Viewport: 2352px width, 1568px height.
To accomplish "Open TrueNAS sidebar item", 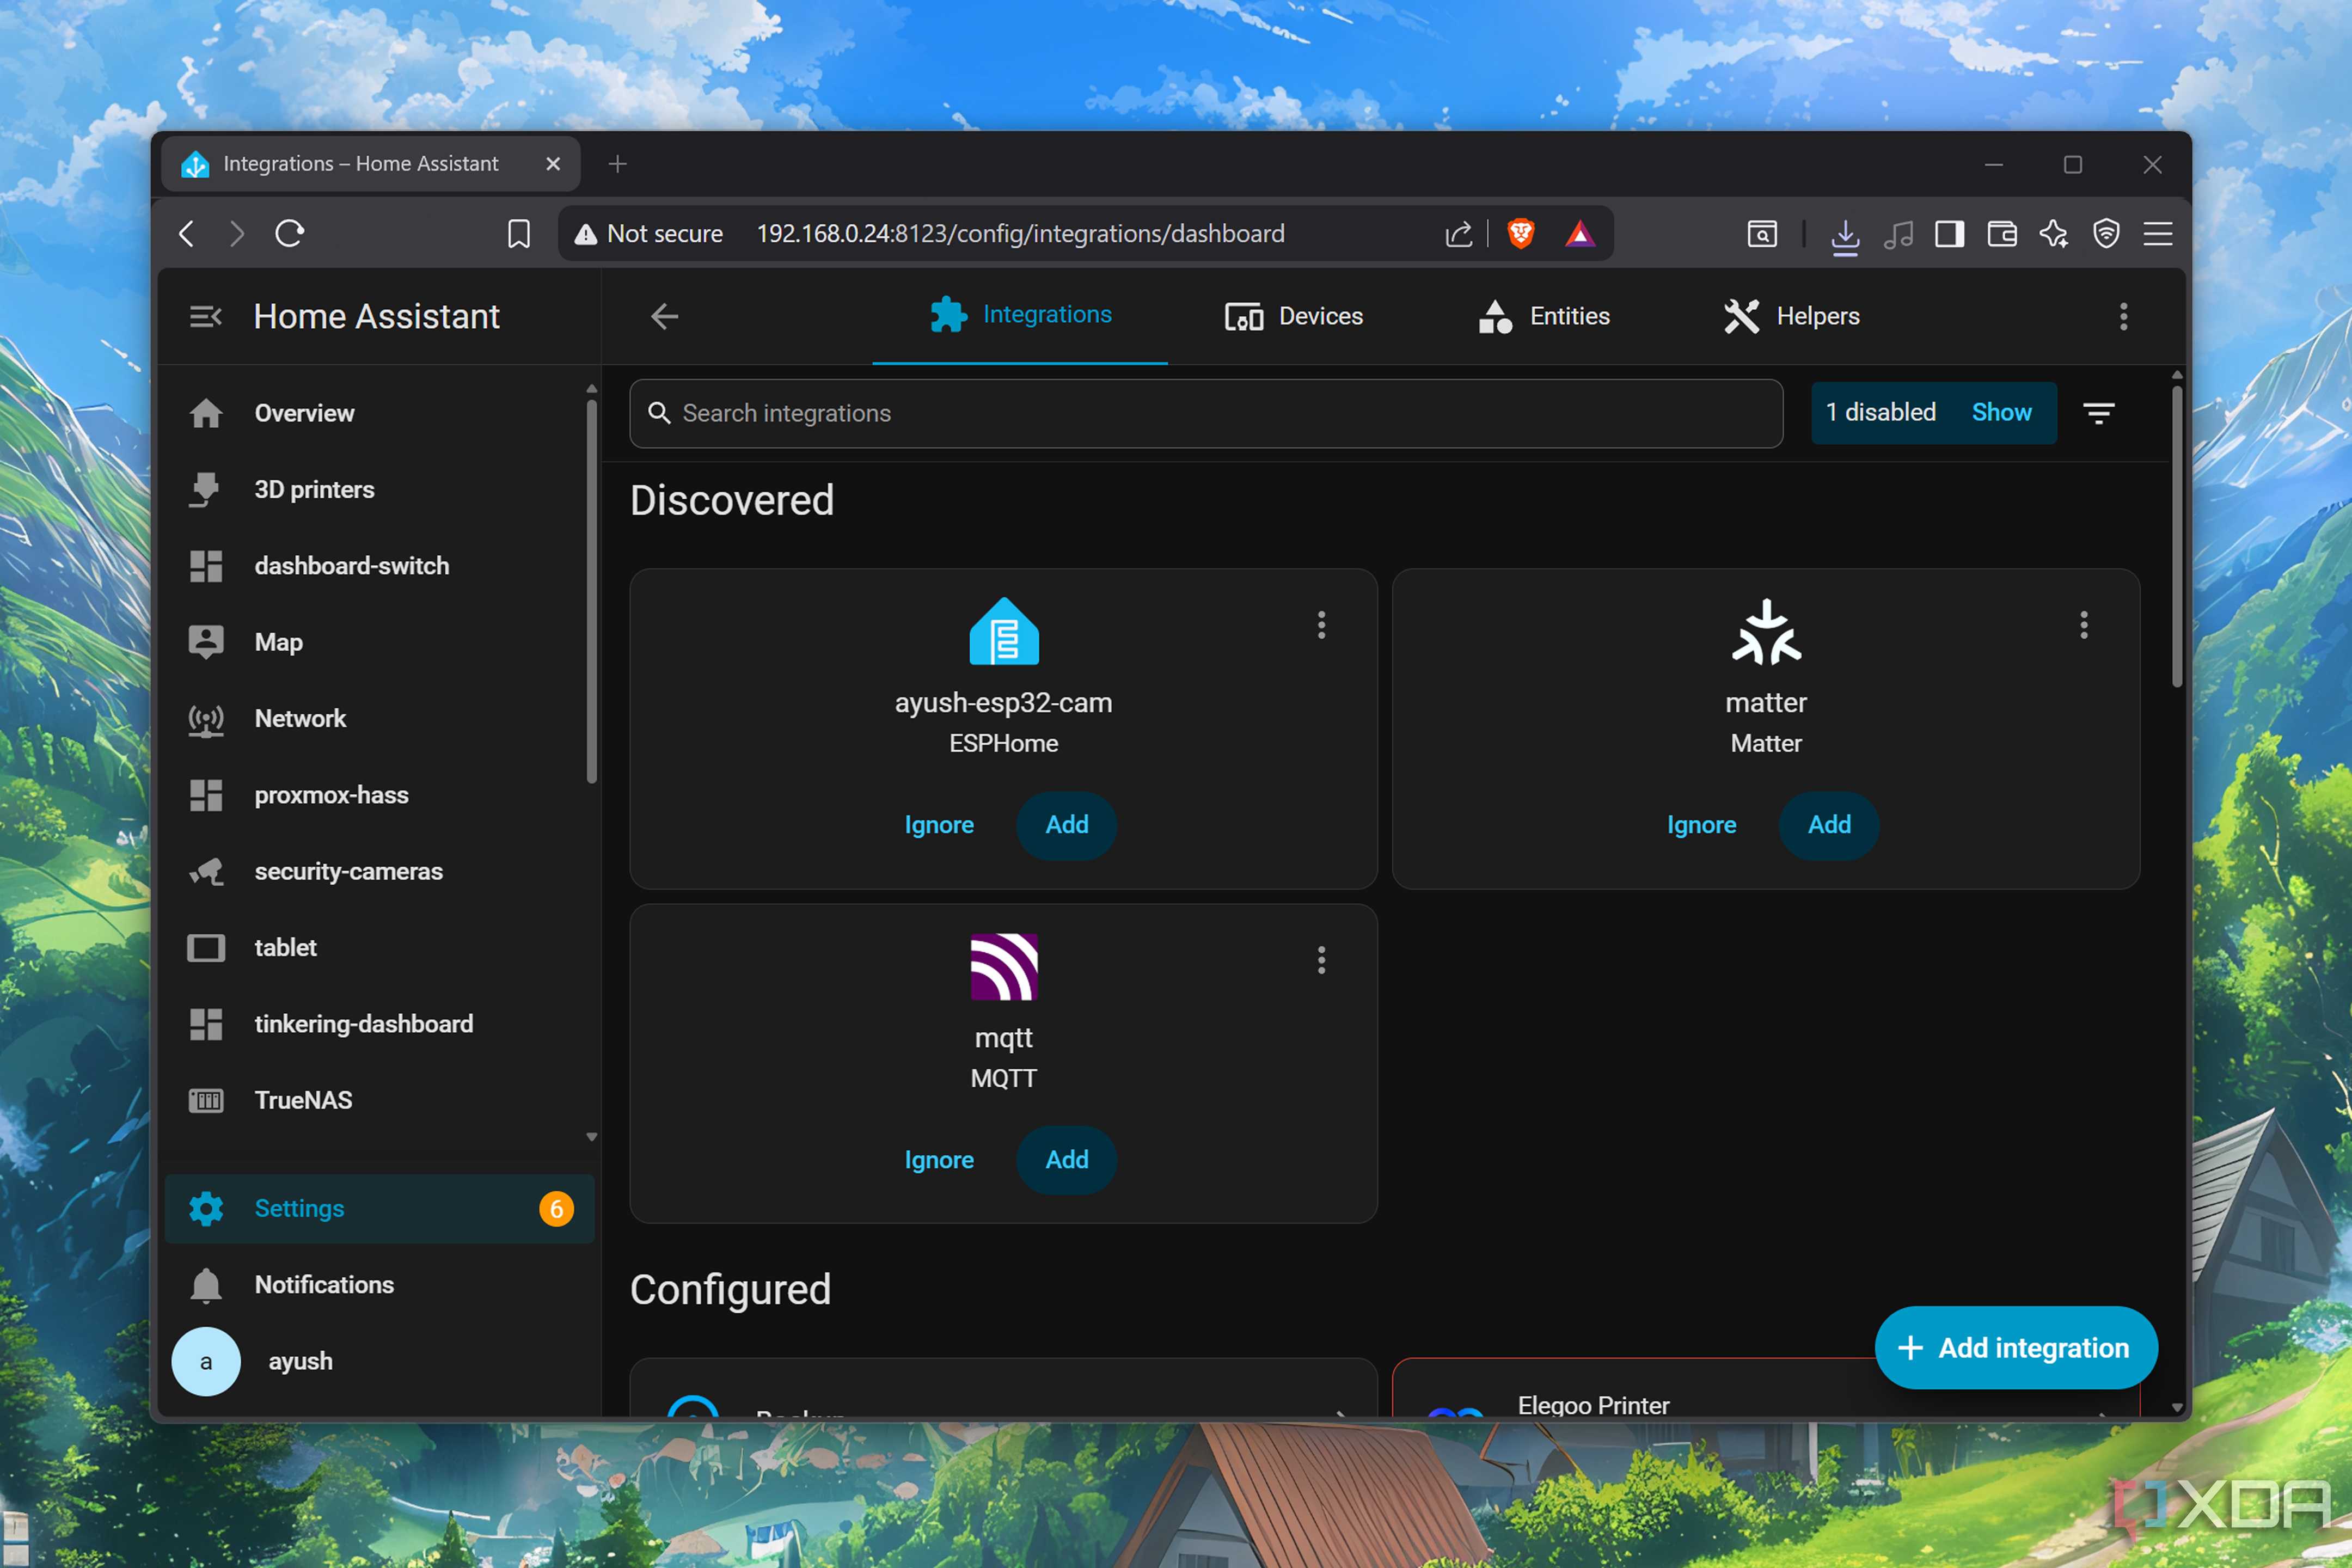I will click(380, 1100).
